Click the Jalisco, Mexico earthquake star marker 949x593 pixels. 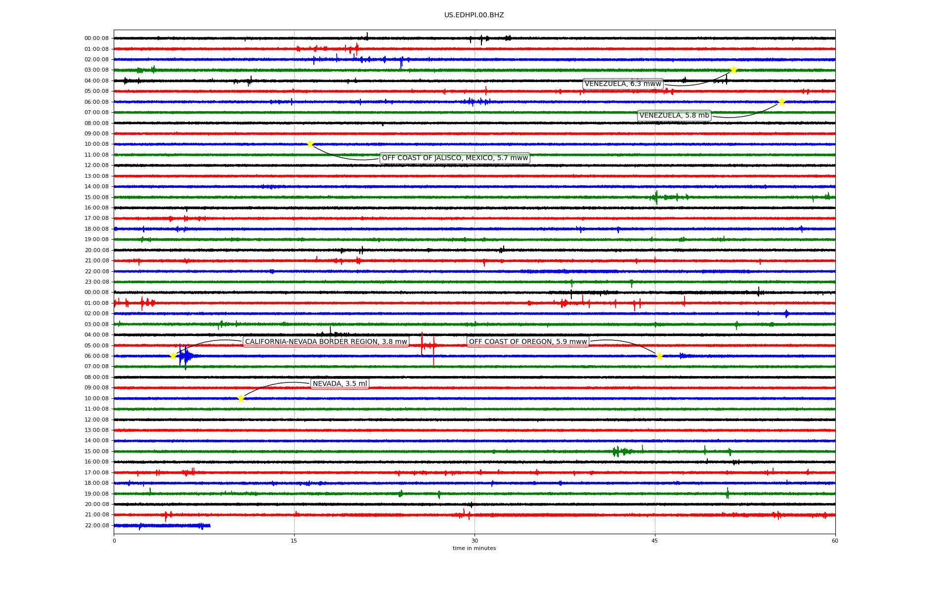point(310,144)
